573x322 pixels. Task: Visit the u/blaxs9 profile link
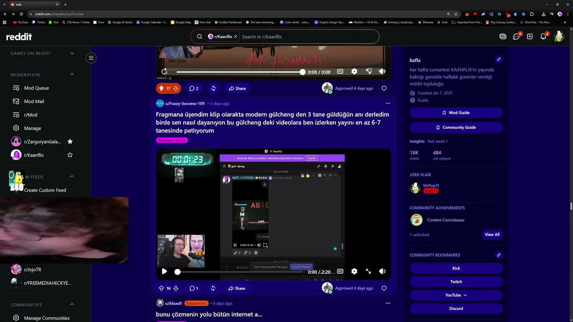coord(173,304)
